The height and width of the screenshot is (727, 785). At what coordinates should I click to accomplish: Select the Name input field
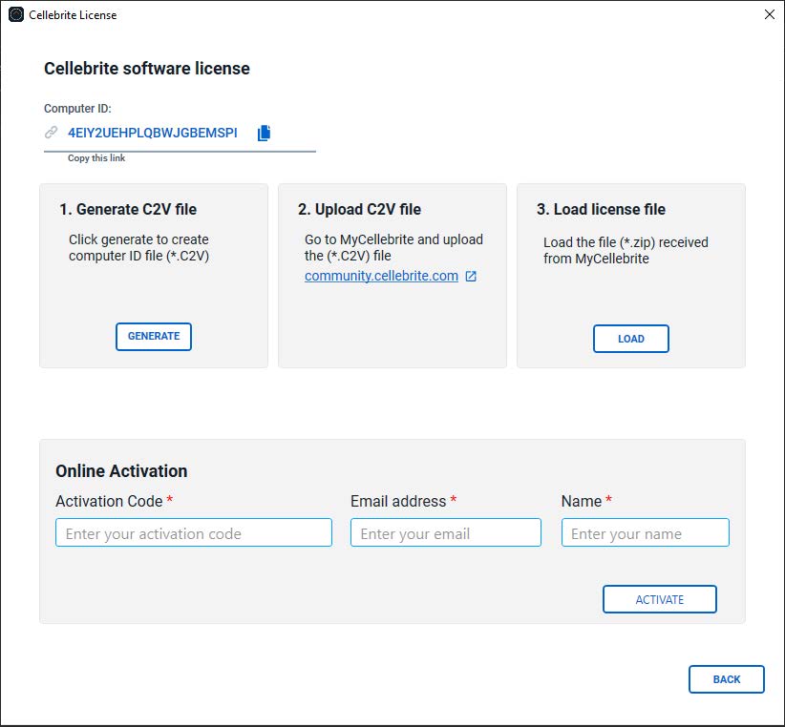tap(646, 532)
